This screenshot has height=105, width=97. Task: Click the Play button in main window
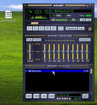point(36,29)
